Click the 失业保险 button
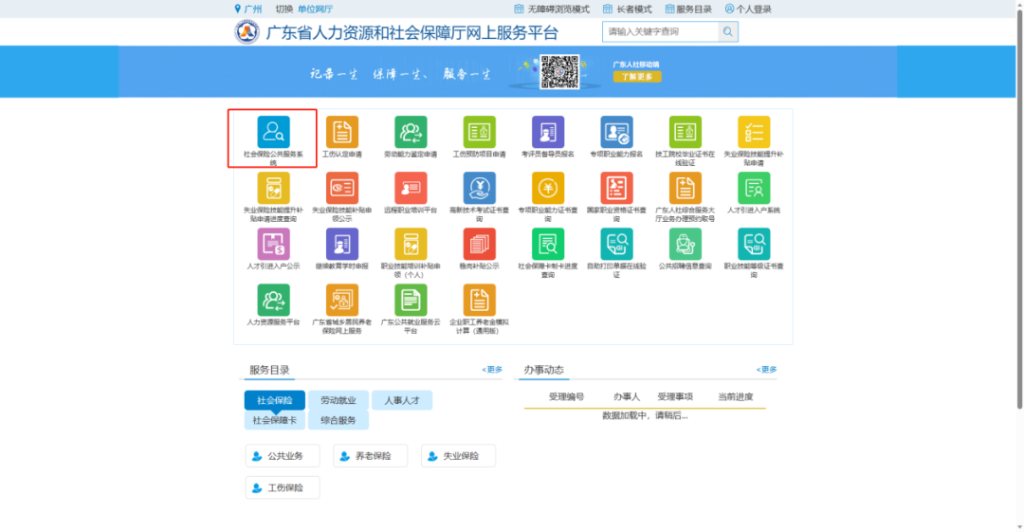This screenshot has height=532, width=1024. [x=459, y=455]
